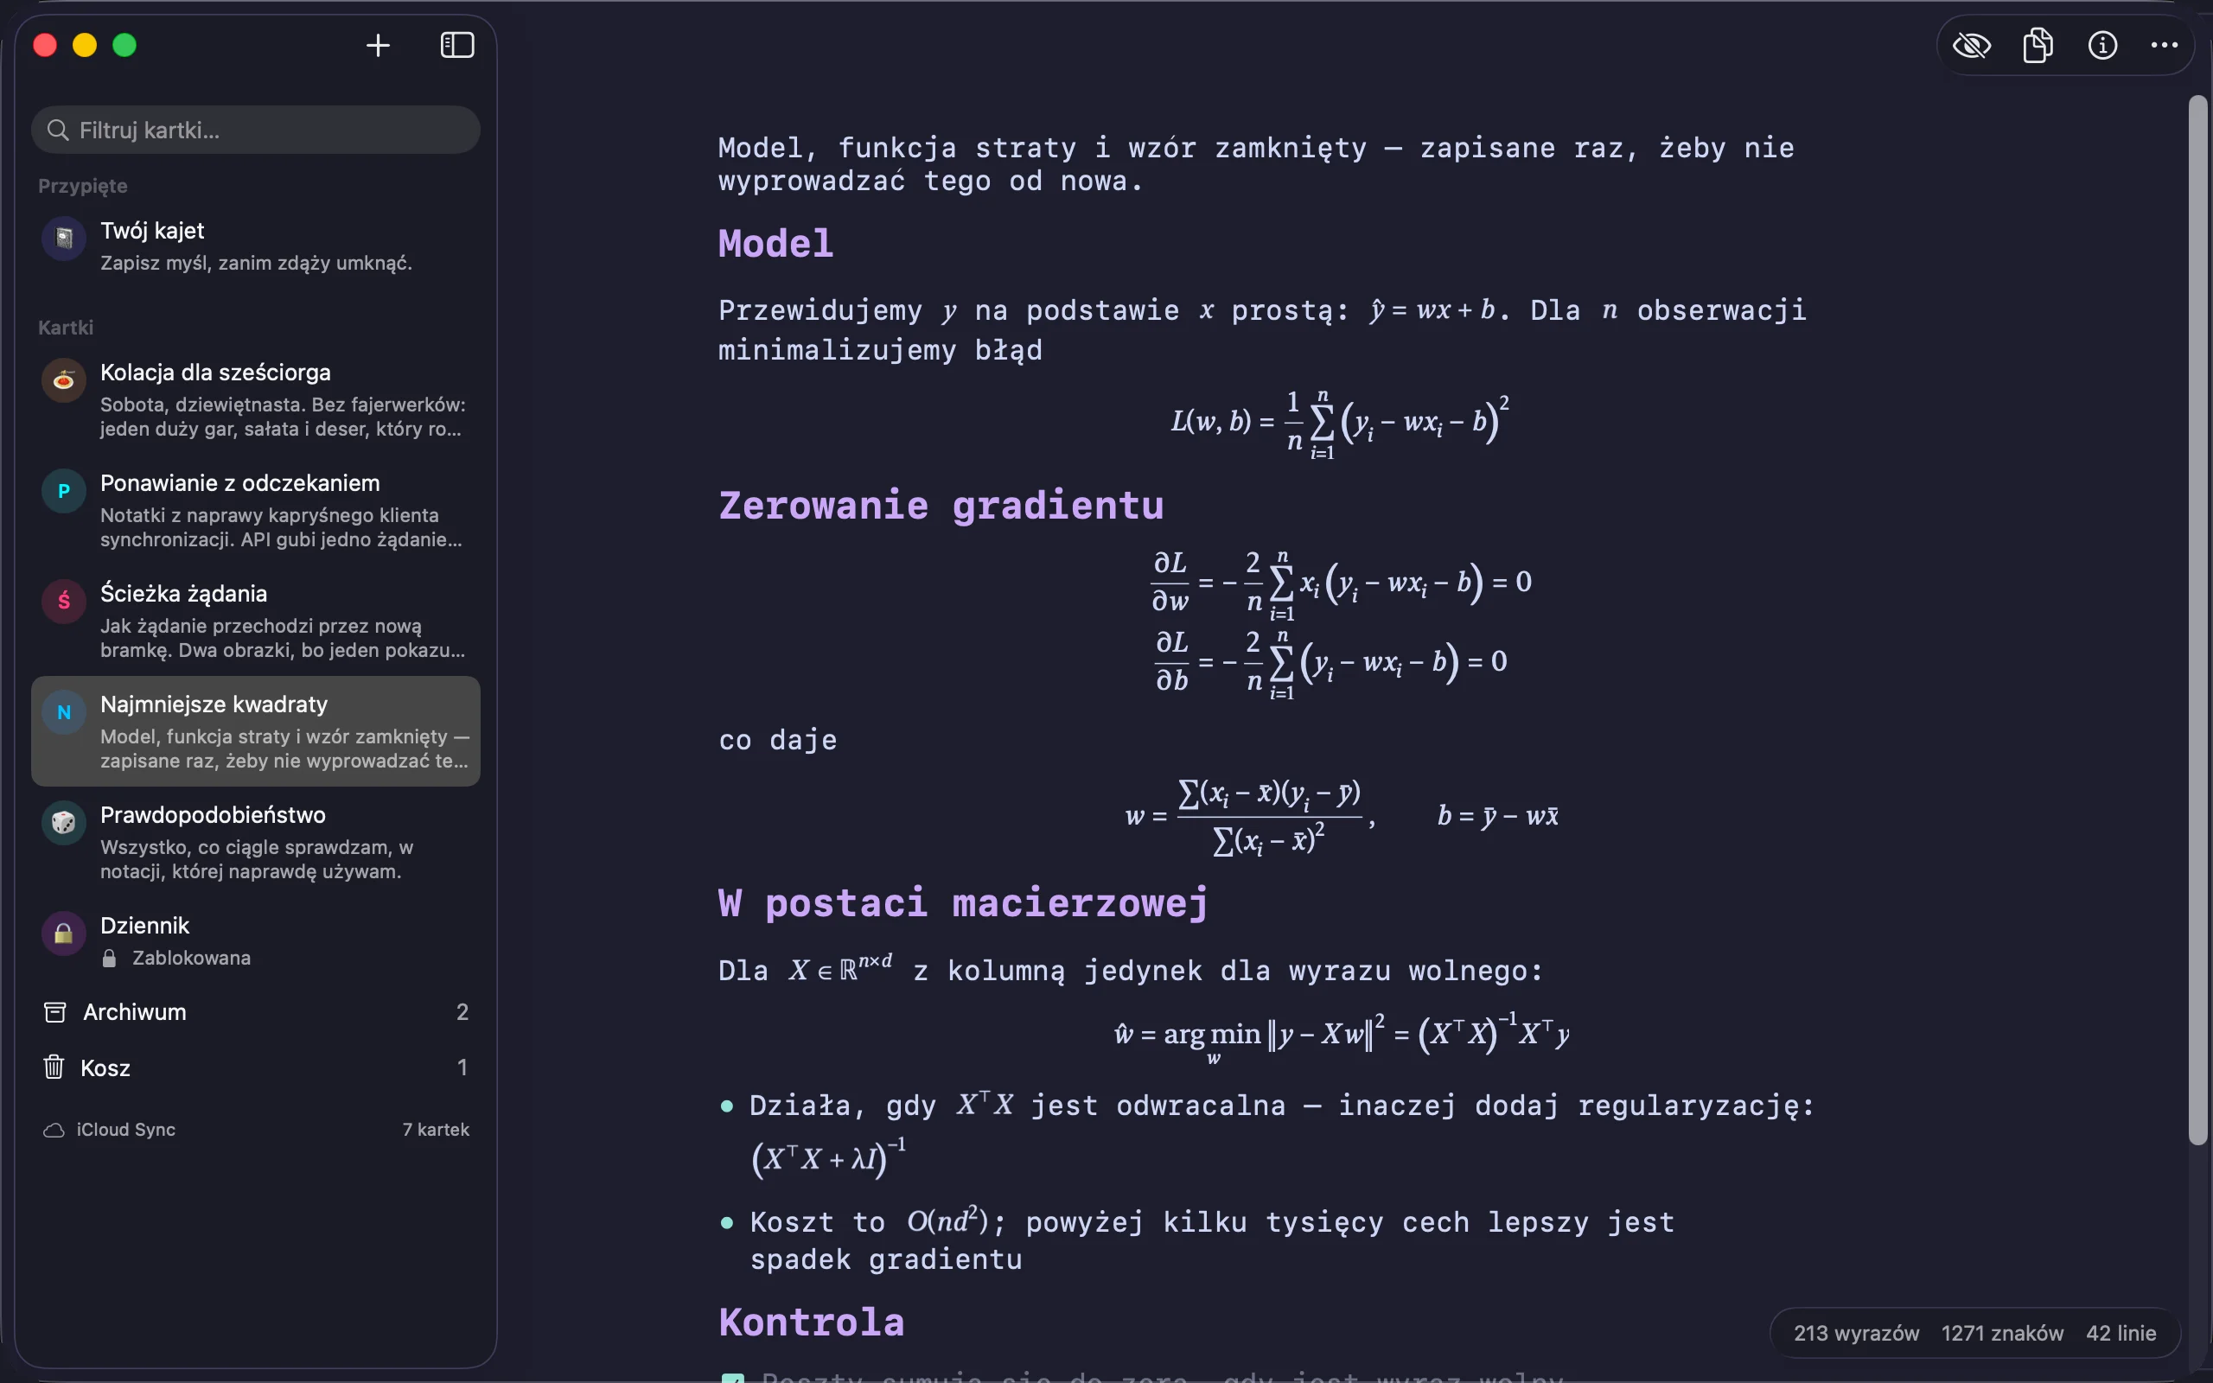Click the 1271 znaków character count
This screenshot has height=1383, width=2213.
pyautogui.click(x=2003, y=1334)
